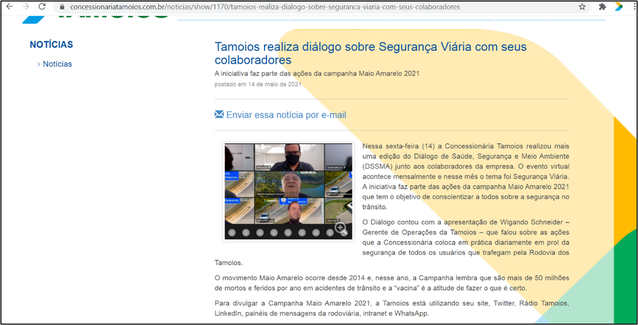View site info via padlock icon
638x325 pixels.
(62, 7)
